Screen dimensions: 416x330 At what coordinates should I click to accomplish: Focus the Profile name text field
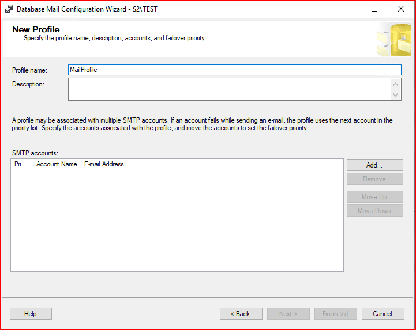(x=234, y=70)
